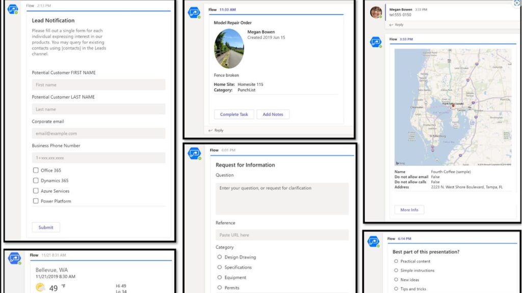Click the Question text area
The image size is (522, 293).
click(282, 199)
